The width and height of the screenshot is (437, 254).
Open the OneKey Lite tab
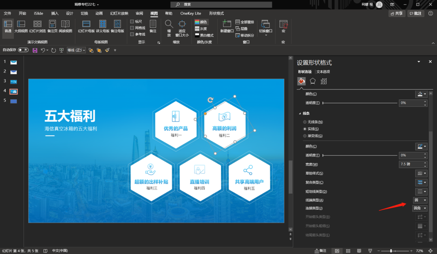tap(191, 13)
